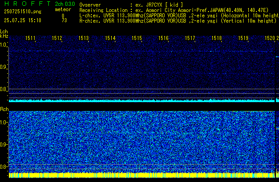
Task: Click the HROFFT title text
Action: (x=28, y=4)
